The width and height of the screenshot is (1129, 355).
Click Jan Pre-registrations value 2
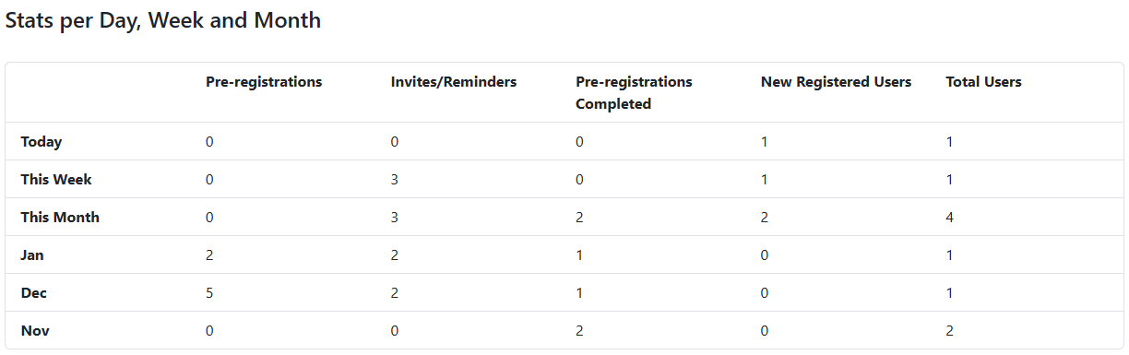209,255
